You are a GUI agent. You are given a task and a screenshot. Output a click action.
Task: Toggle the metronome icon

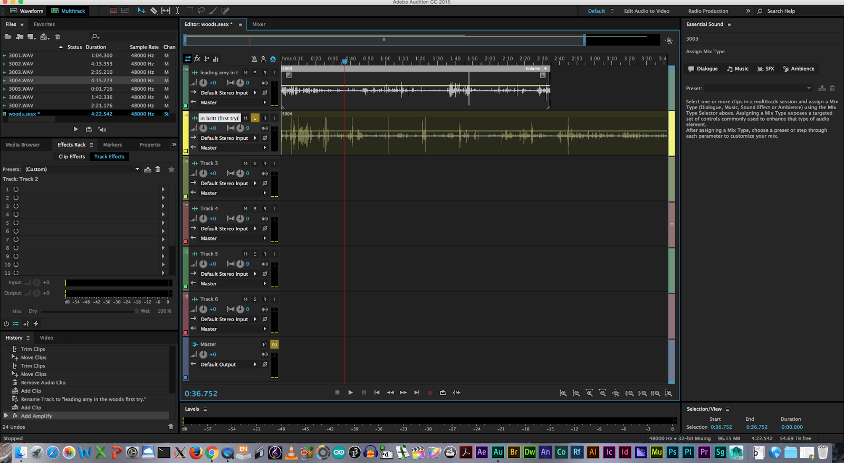[x=254, y=59]
